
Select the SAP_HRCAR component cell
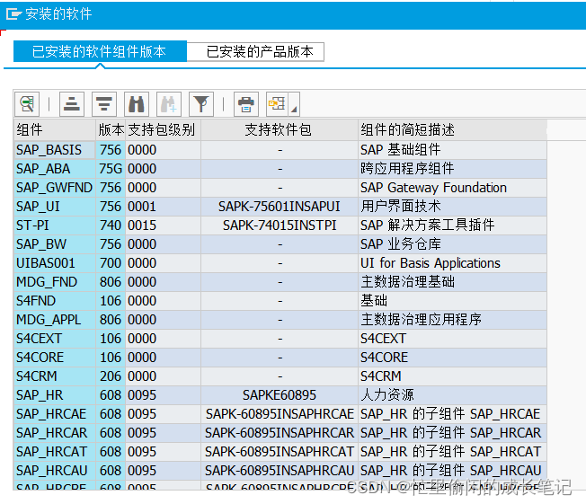[x=55, y=433]
